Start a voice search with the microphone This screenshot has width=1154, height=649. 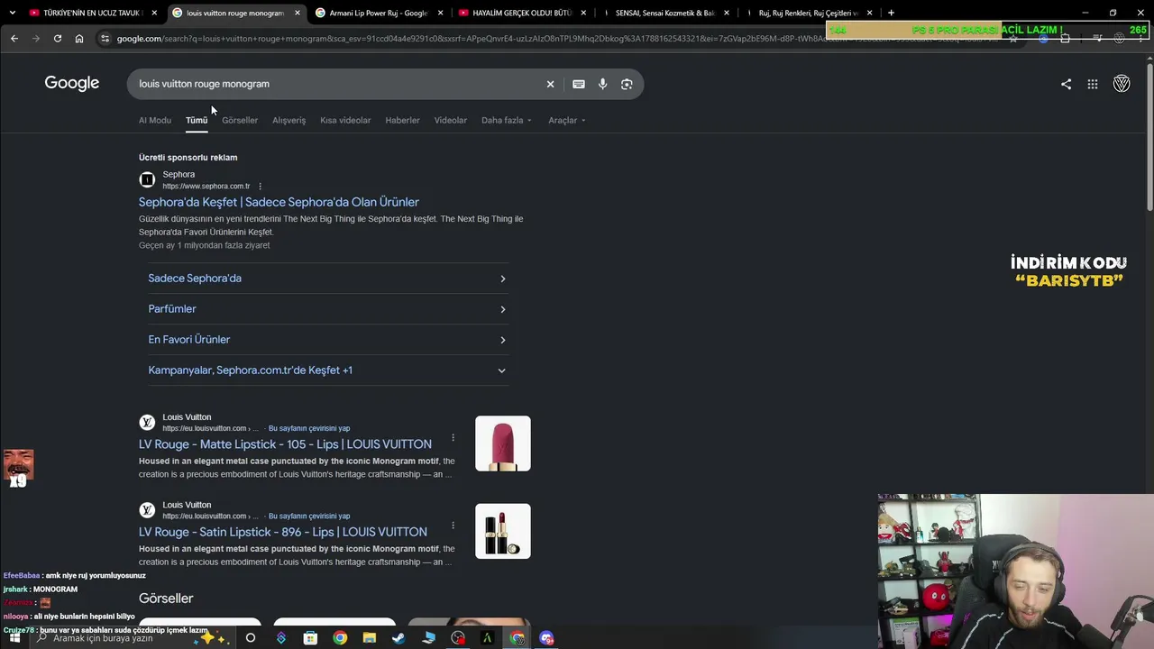tap(603, 84)
